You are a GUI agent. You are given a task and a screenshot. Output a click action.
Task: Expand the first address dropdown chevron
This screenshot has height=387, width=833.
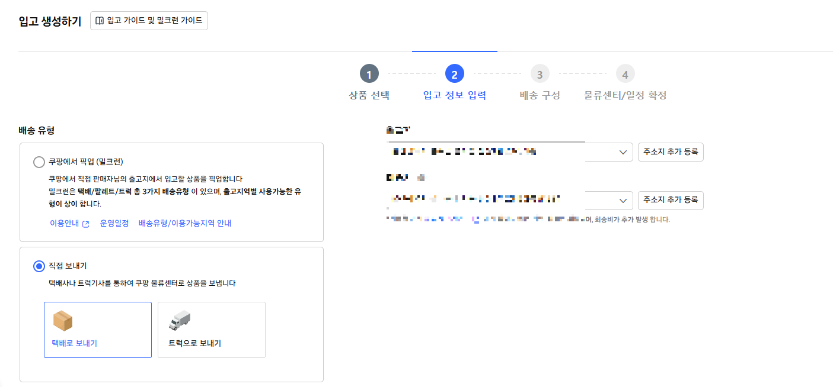click(623, 152)
